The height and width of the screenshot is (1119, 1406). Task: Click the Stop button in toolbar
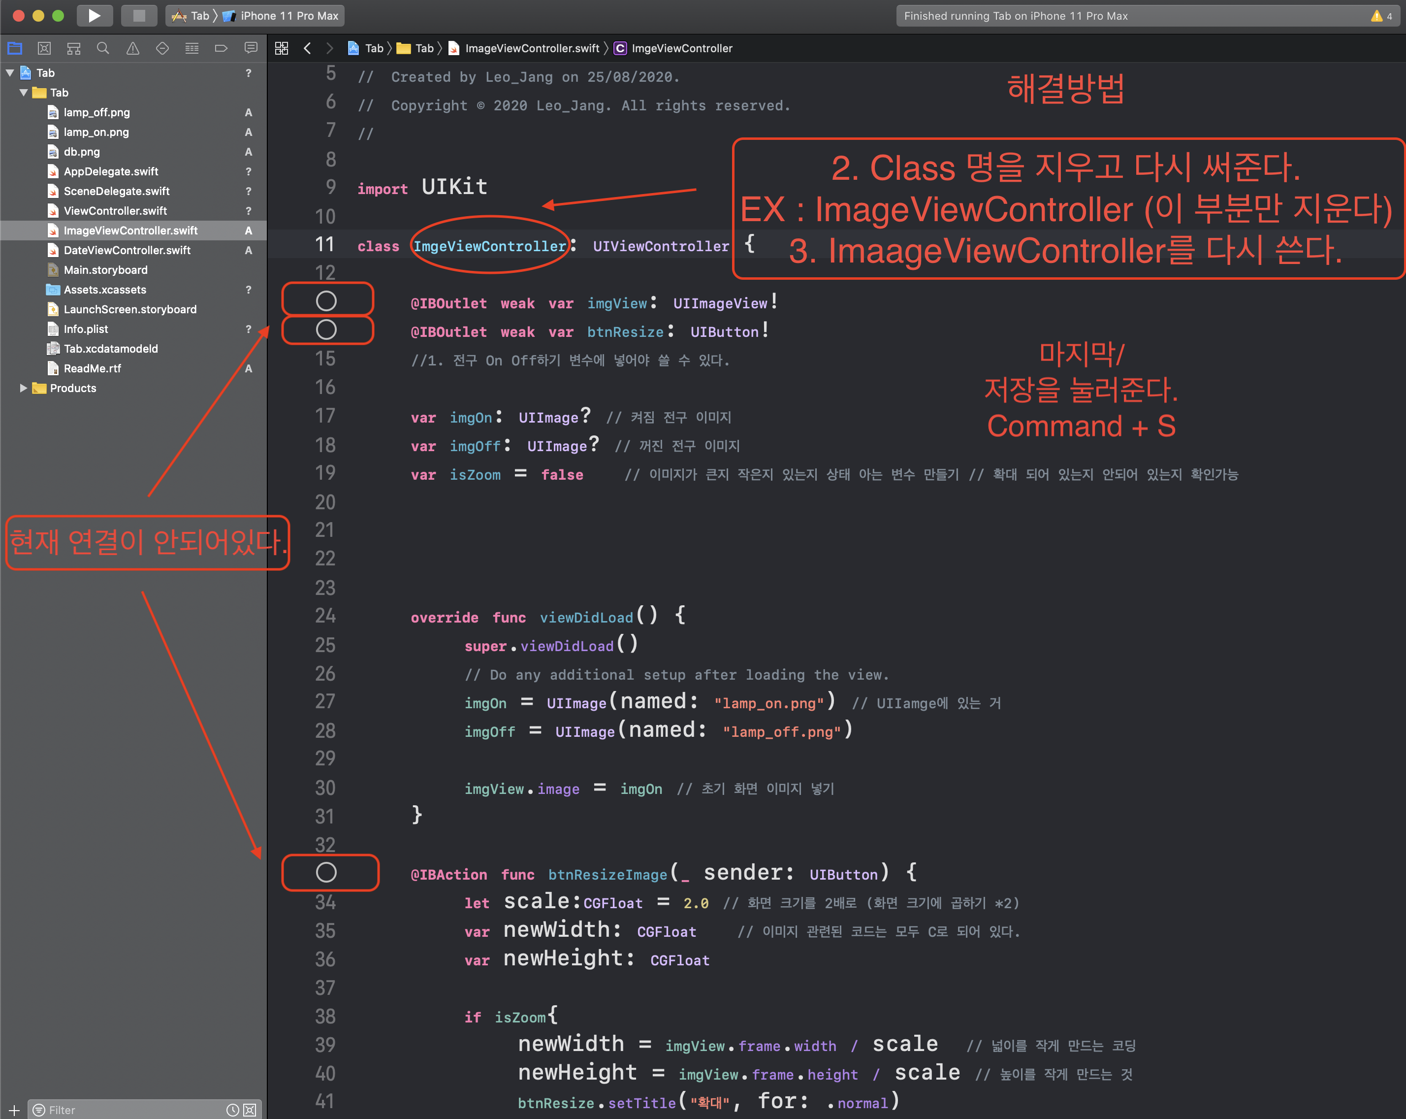click(139, 16)
